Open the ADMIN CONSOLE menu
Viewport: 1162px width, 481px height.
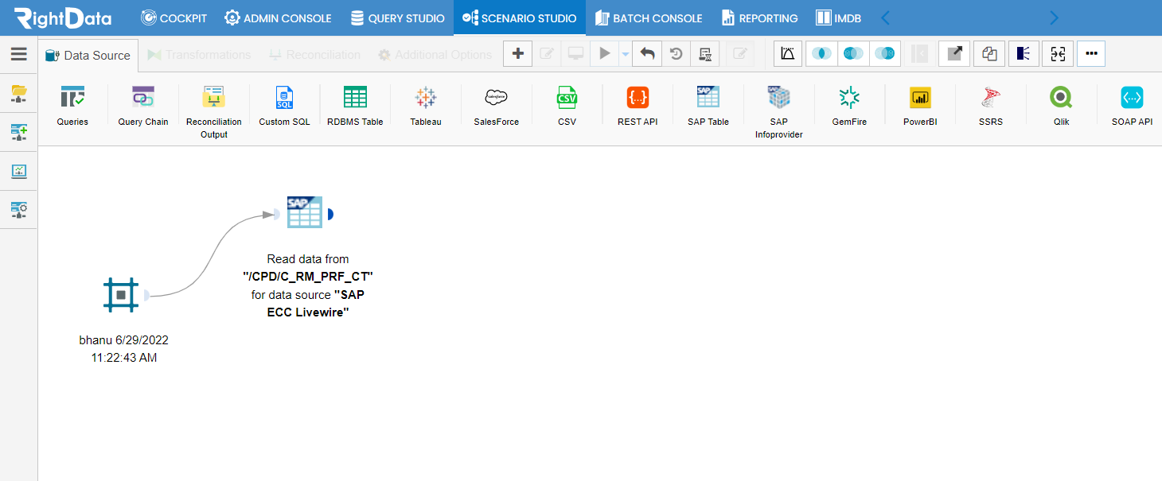pyautogui.click(x=278, y=17)
